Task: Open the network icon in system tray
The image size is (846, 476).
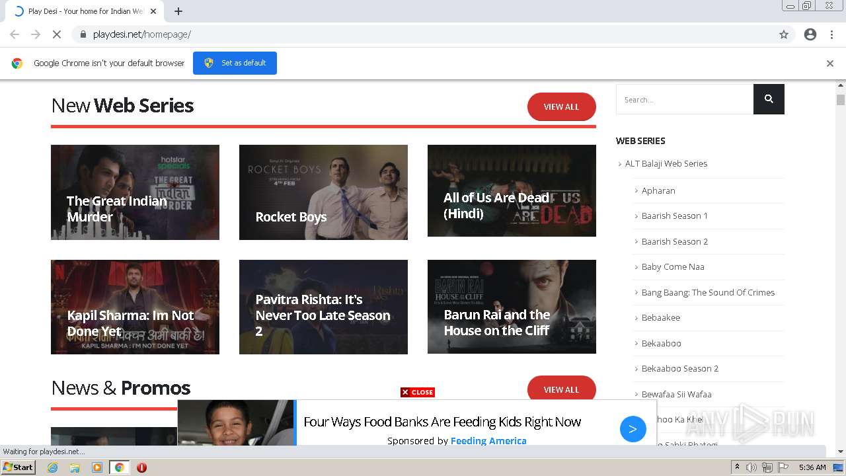Action: click(767, 467)
